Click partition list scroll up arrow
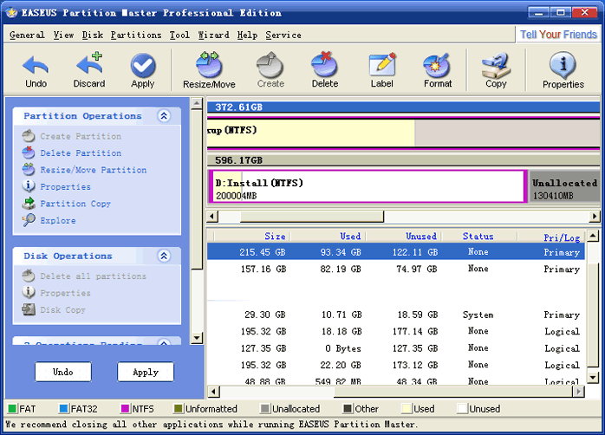 tap(593, 235)
